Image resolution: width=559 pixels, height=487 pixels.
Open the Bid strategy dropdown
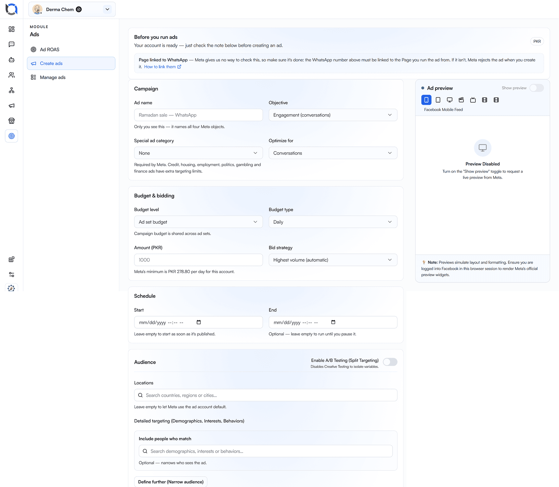(x=333, y=260)
